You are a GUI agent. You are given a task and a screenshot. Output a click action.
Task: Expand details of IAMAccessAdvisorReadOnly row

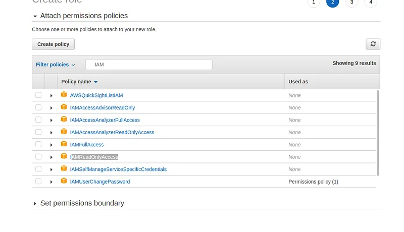coord(52,108)
